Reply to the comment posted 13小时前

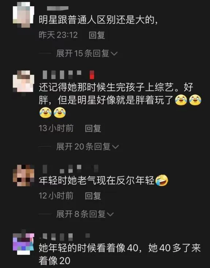(93, 128)
